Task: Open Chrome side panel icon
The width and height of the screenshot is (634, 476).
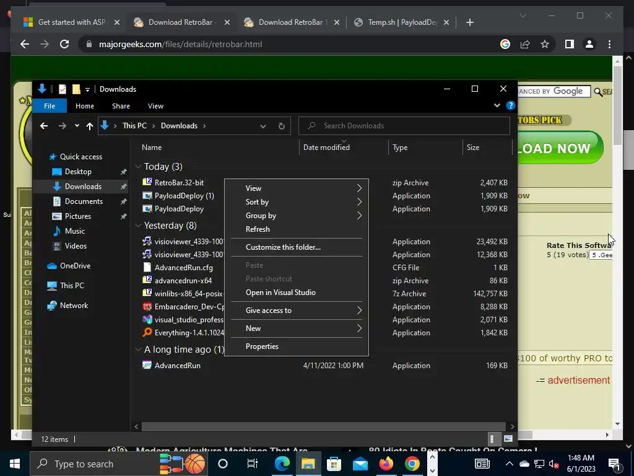Action: [570, 44]
